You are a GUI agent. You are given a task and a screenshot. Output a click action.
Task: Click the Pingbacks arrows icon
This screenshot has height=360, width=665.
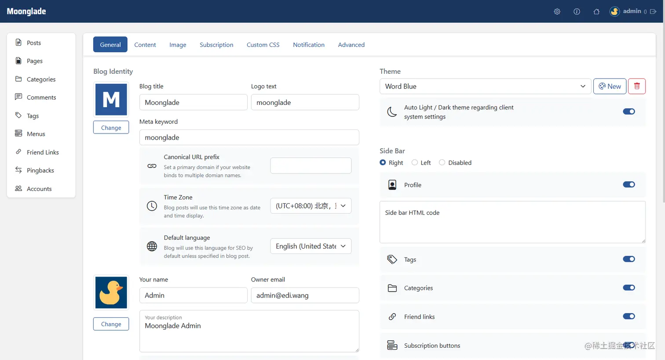pyautogui.click(x=18, y=170)
